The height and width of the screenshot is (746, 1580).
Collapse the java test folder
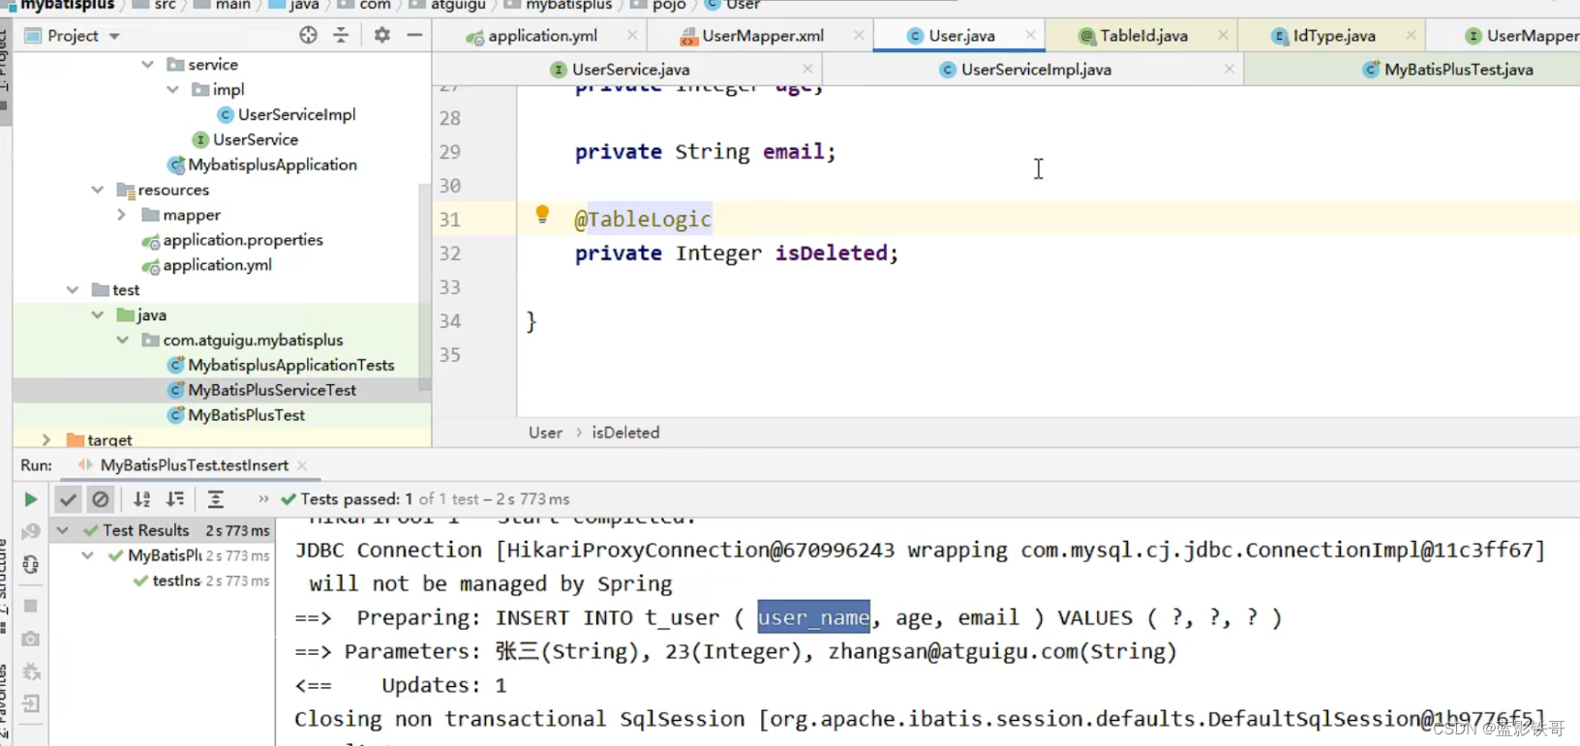click(97, 314)
